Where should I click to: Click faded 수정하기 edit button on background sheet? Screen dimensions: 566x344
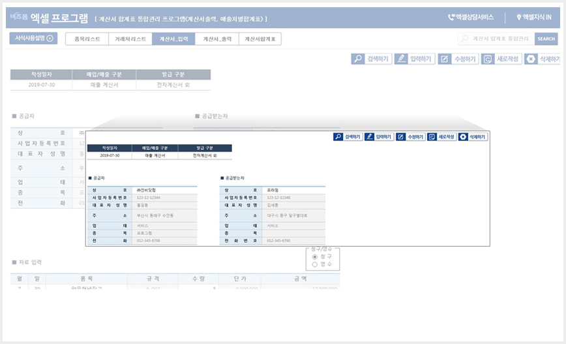coord(458,59)
